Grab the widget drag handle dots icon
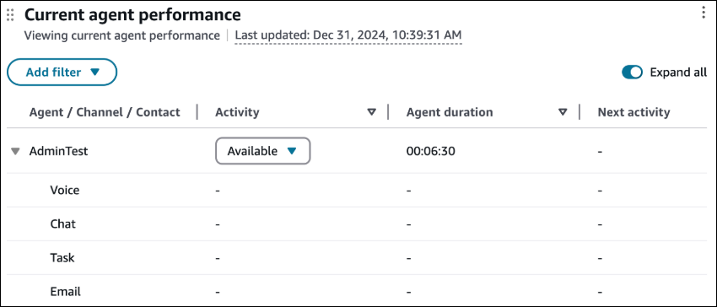The image size is (717, 307). pyautogui.click(x=10, y=15)
